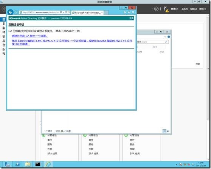Switch to Internet Explorer on taskbar
Viewport: 211px width, 169px height.
click(48, 164)
